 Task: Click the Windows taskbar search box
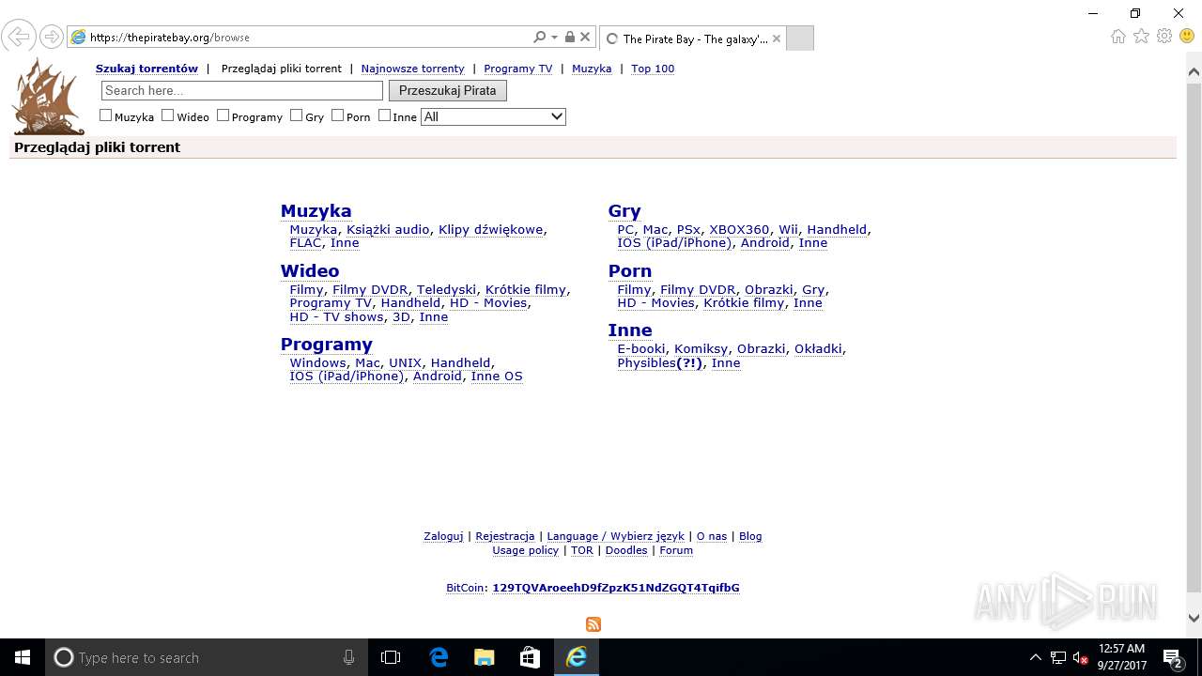(x=207, y=657)
